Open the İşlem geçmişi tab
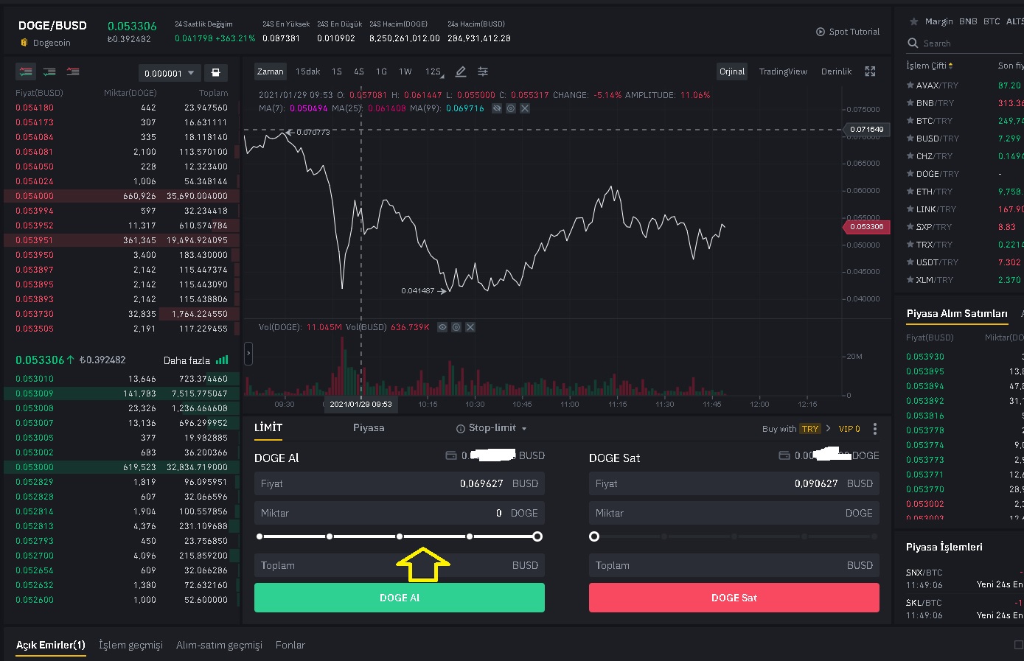This screenshot has height=661, width=1024. [130, 645]
